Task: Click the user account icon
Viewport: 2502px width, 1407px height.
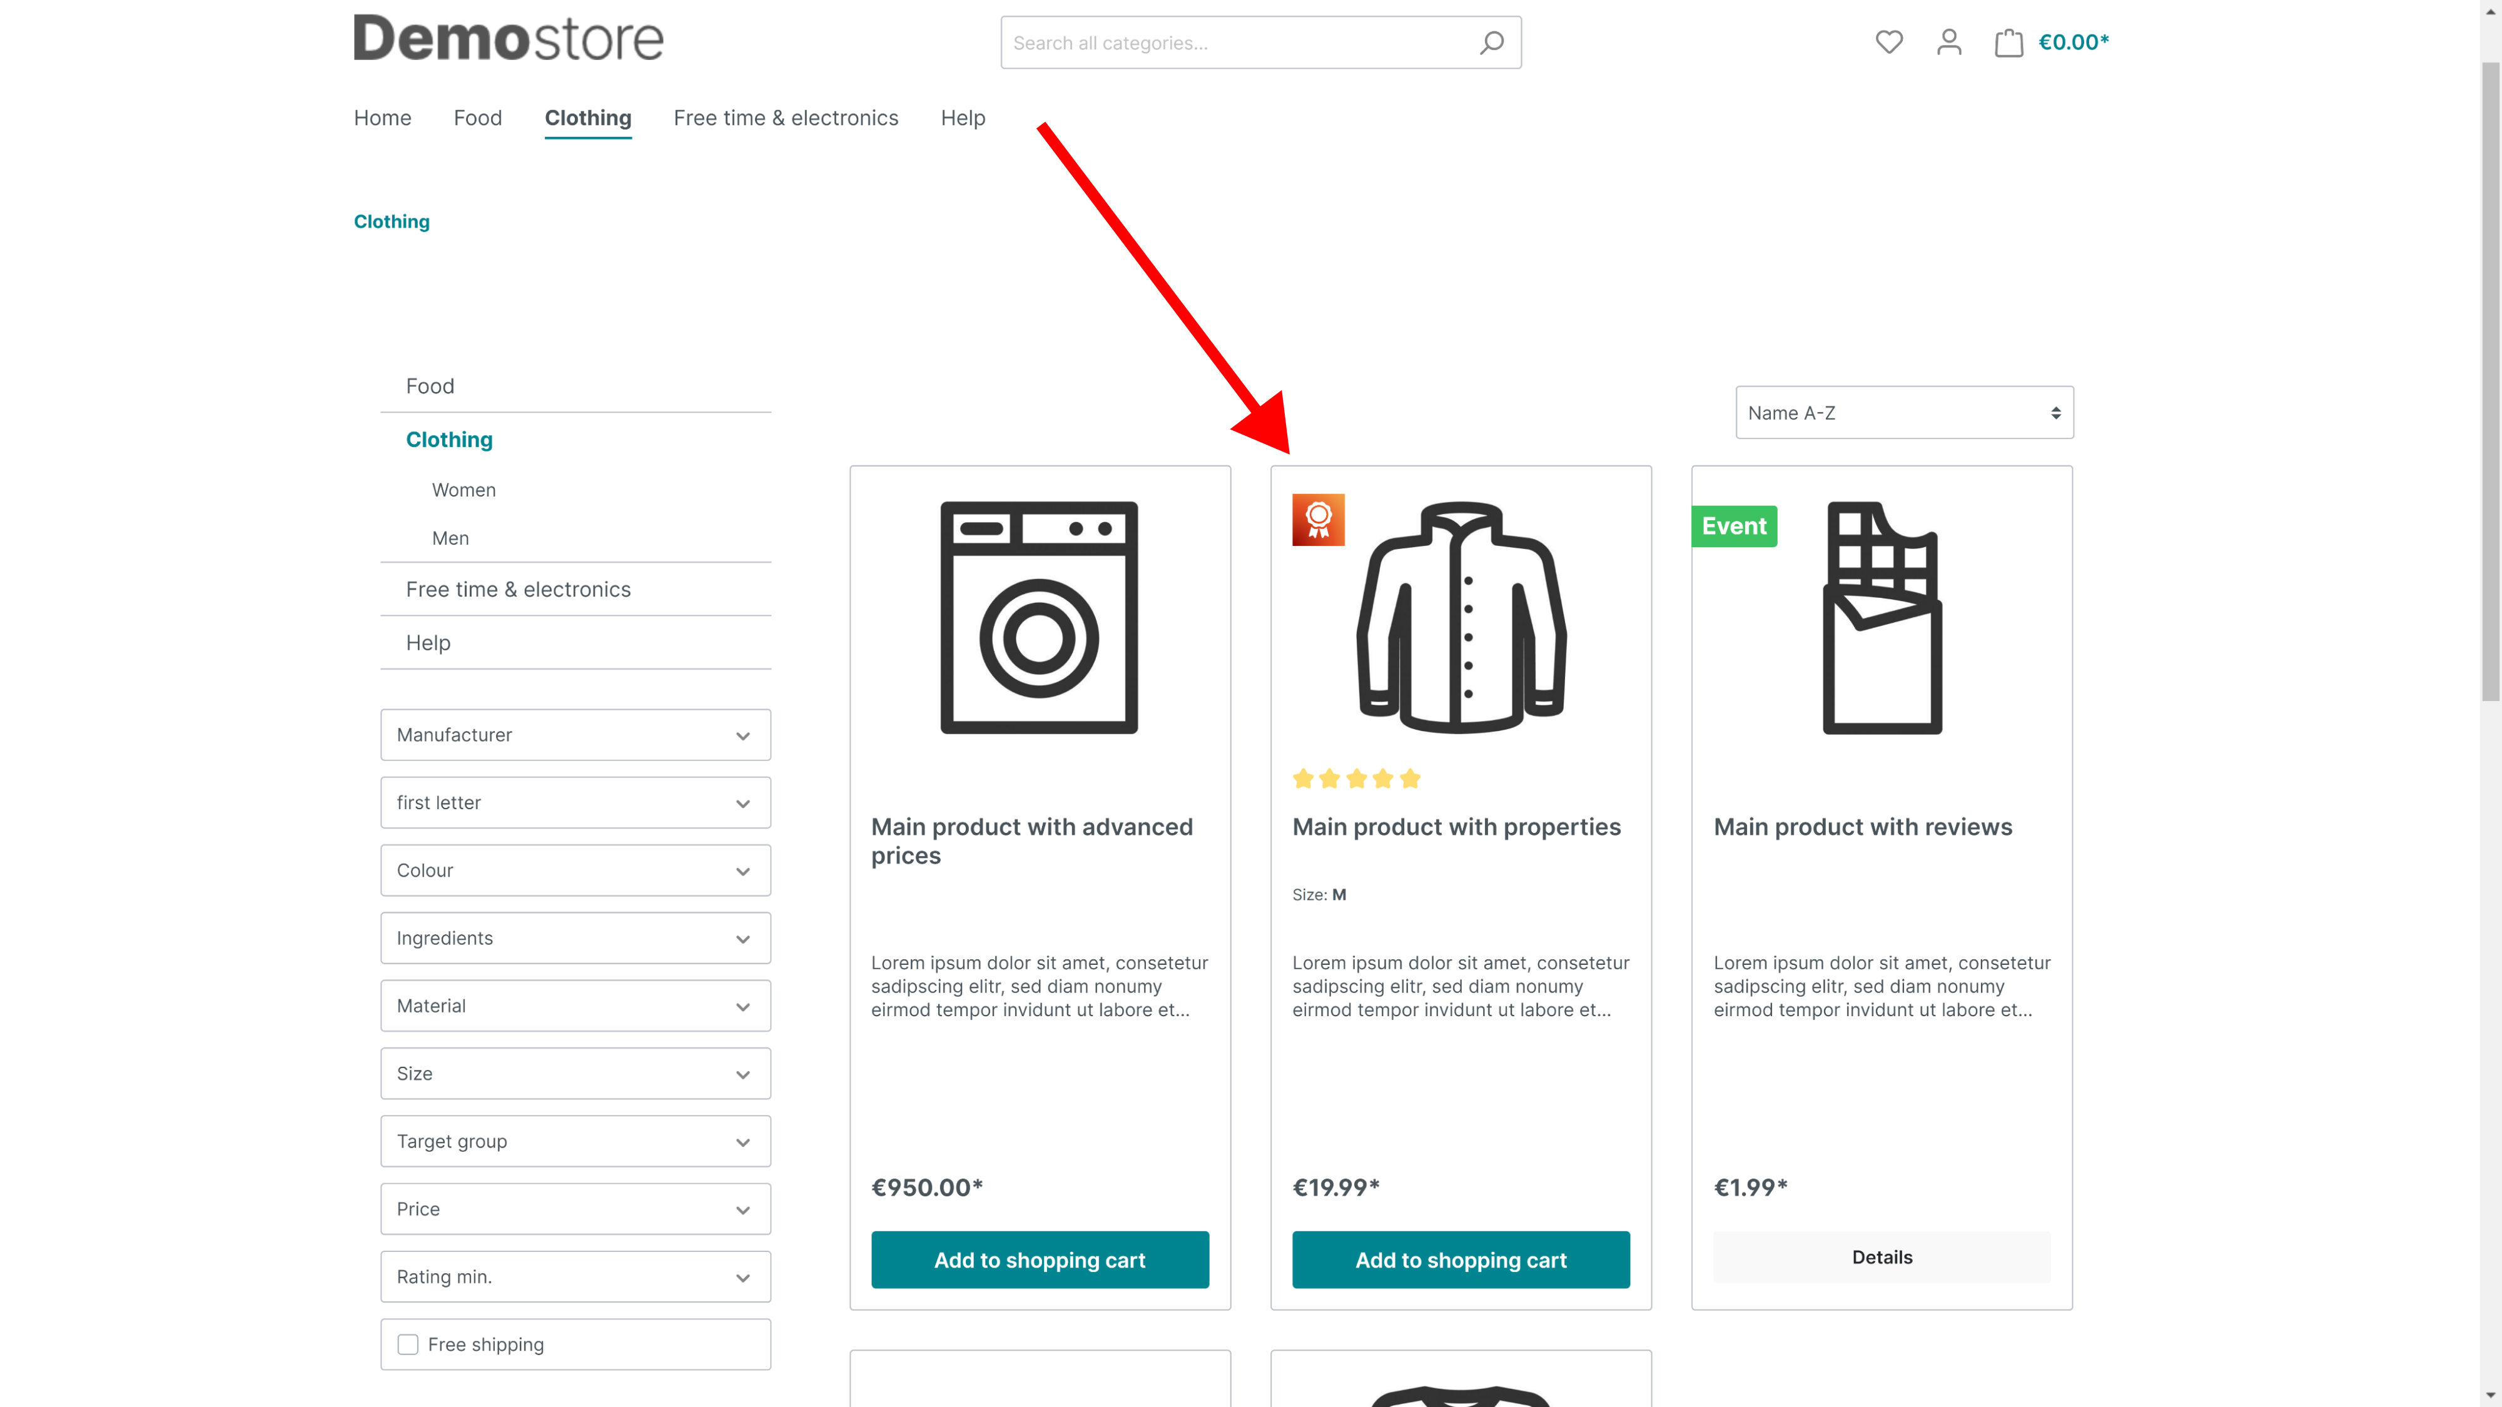Action: 1948,41
